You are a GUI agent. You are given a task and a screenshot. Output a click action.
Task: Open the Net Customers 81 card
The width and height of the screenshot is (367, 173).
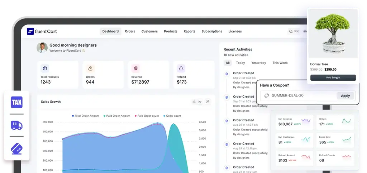[x=294, y=140]
